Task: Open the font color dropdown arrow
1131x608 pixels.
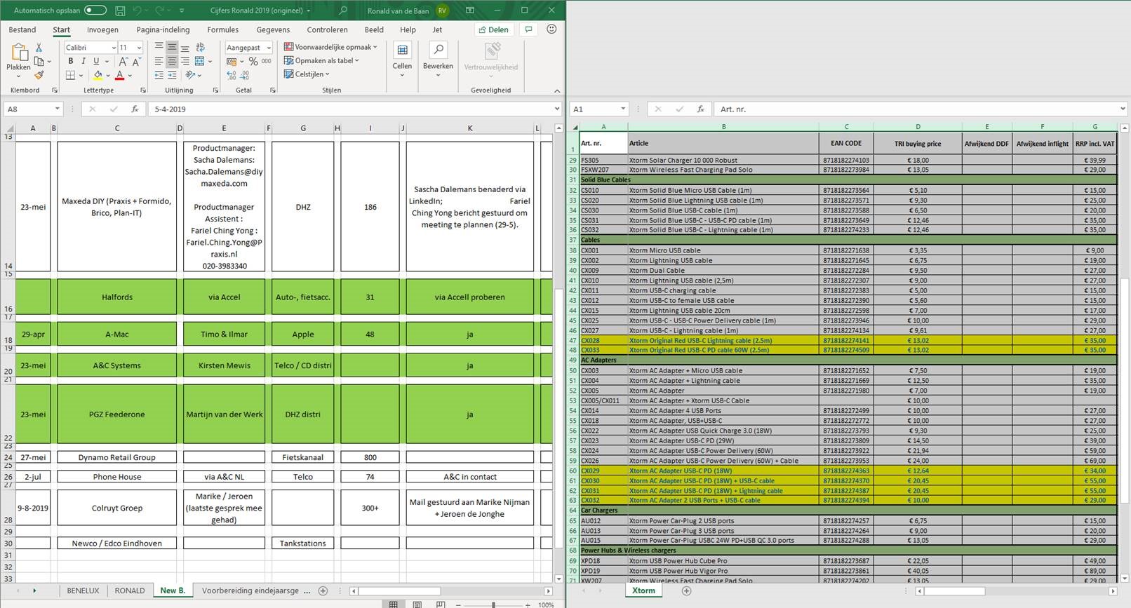Action: tap(130, 75)
